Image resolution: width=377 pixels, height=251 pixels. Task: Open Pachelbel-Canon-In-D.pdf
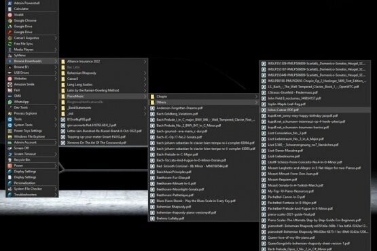(315, 197)
